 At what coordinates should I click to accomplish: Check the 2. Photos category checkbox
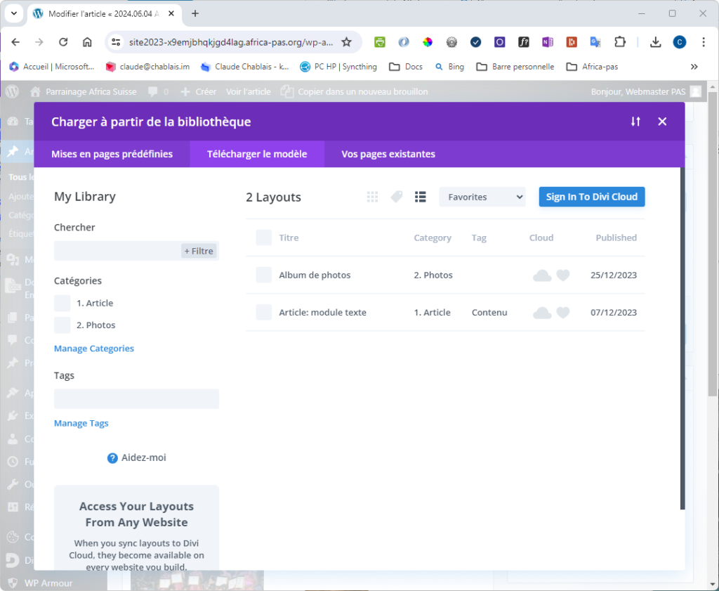tap(62, 325)
